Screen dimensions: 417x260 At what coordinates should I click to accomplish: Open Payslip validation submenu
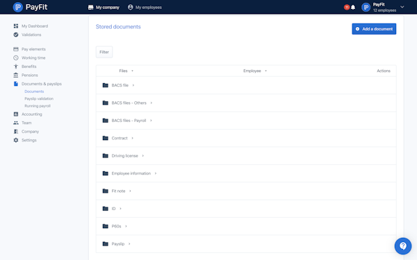39,98
